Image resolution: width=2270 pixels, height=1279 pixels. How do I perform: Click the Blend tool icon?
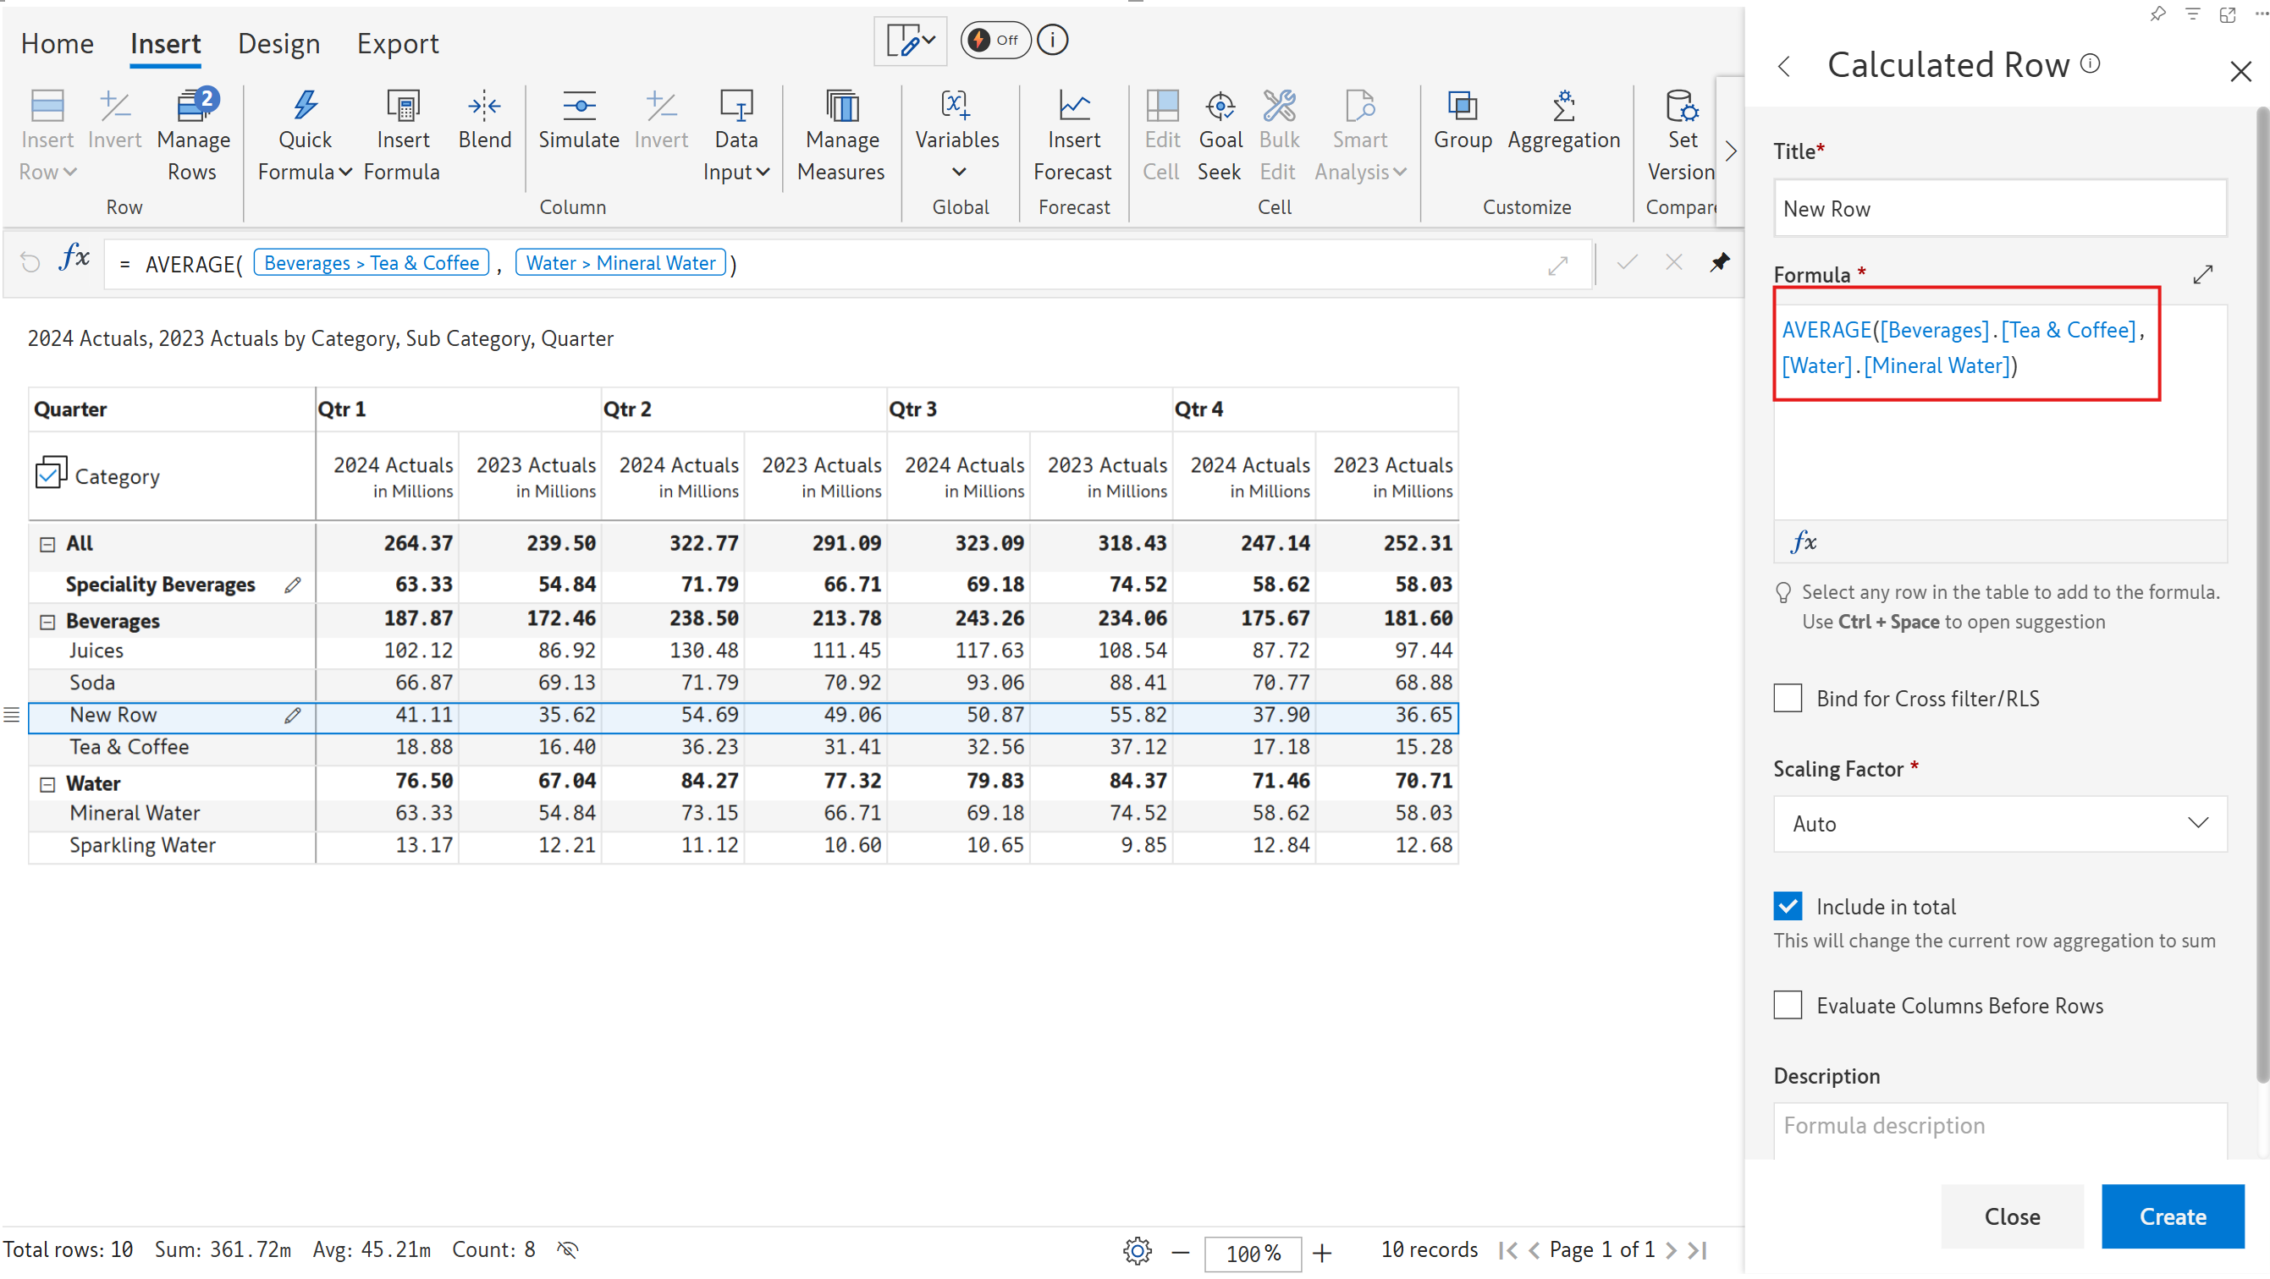[x=484, y=107]
